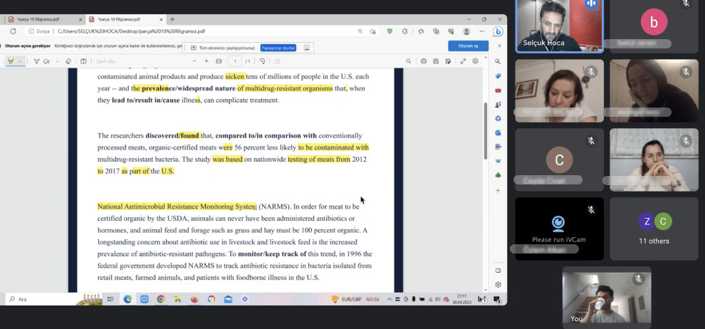This screenshot has height=329, width=705.
Task: Open zoom magnifier in address bar
Action: click(x=360, y=31)
